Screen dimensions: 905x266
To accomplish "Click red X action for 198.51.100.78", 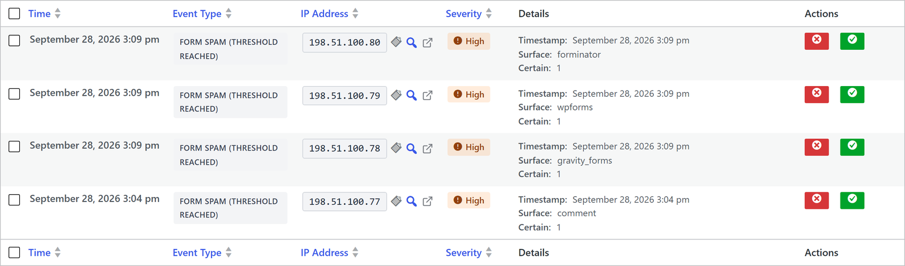I will coord(817,147).
